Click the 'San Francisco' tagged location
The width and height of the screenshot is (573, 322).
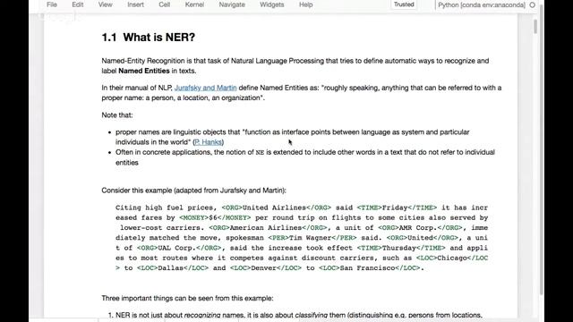[x=367, y=268]
